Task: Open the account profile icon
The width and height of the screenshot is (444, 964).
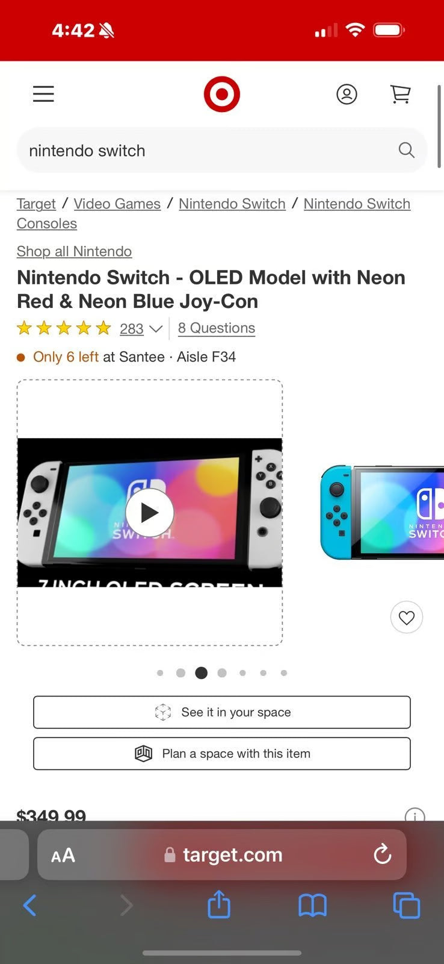Action: pyautogui.click(x=347, y=94)
